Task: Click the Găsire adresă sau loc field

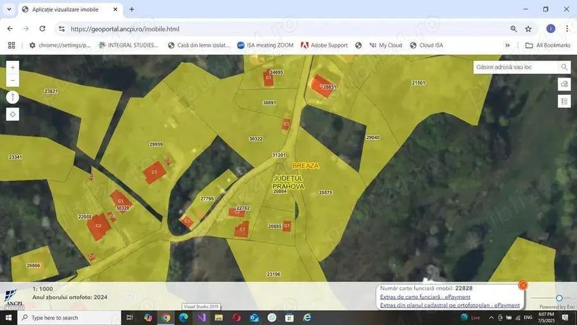Action: pyautogui.click(x=516, y=67)
